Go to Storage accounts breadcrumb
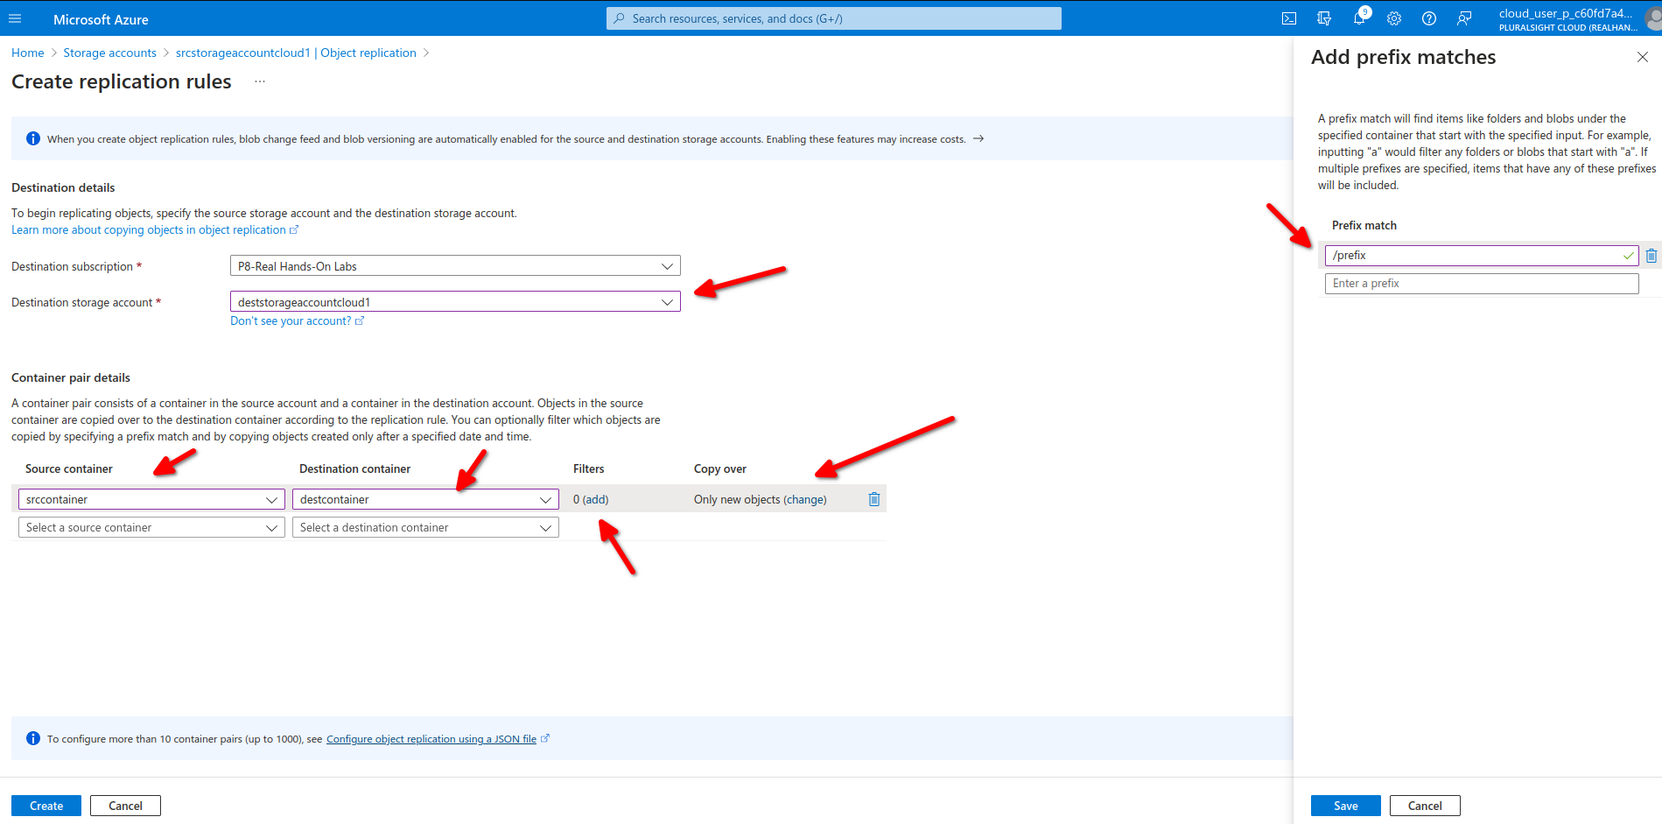The image size is (1662, 824). 109,53
